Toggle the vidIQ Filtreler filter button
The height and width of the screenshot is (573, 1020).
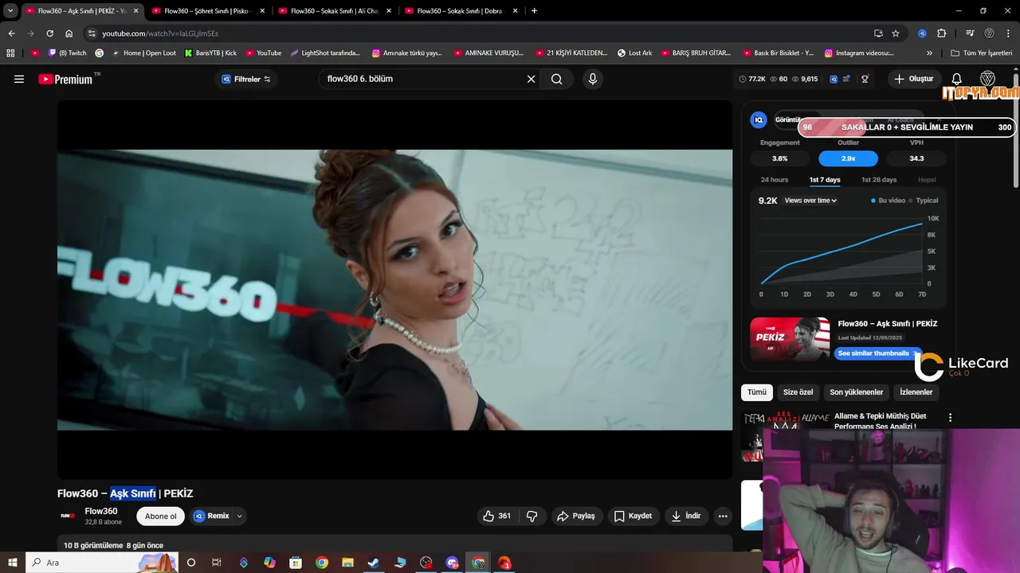tap(245, 79)
